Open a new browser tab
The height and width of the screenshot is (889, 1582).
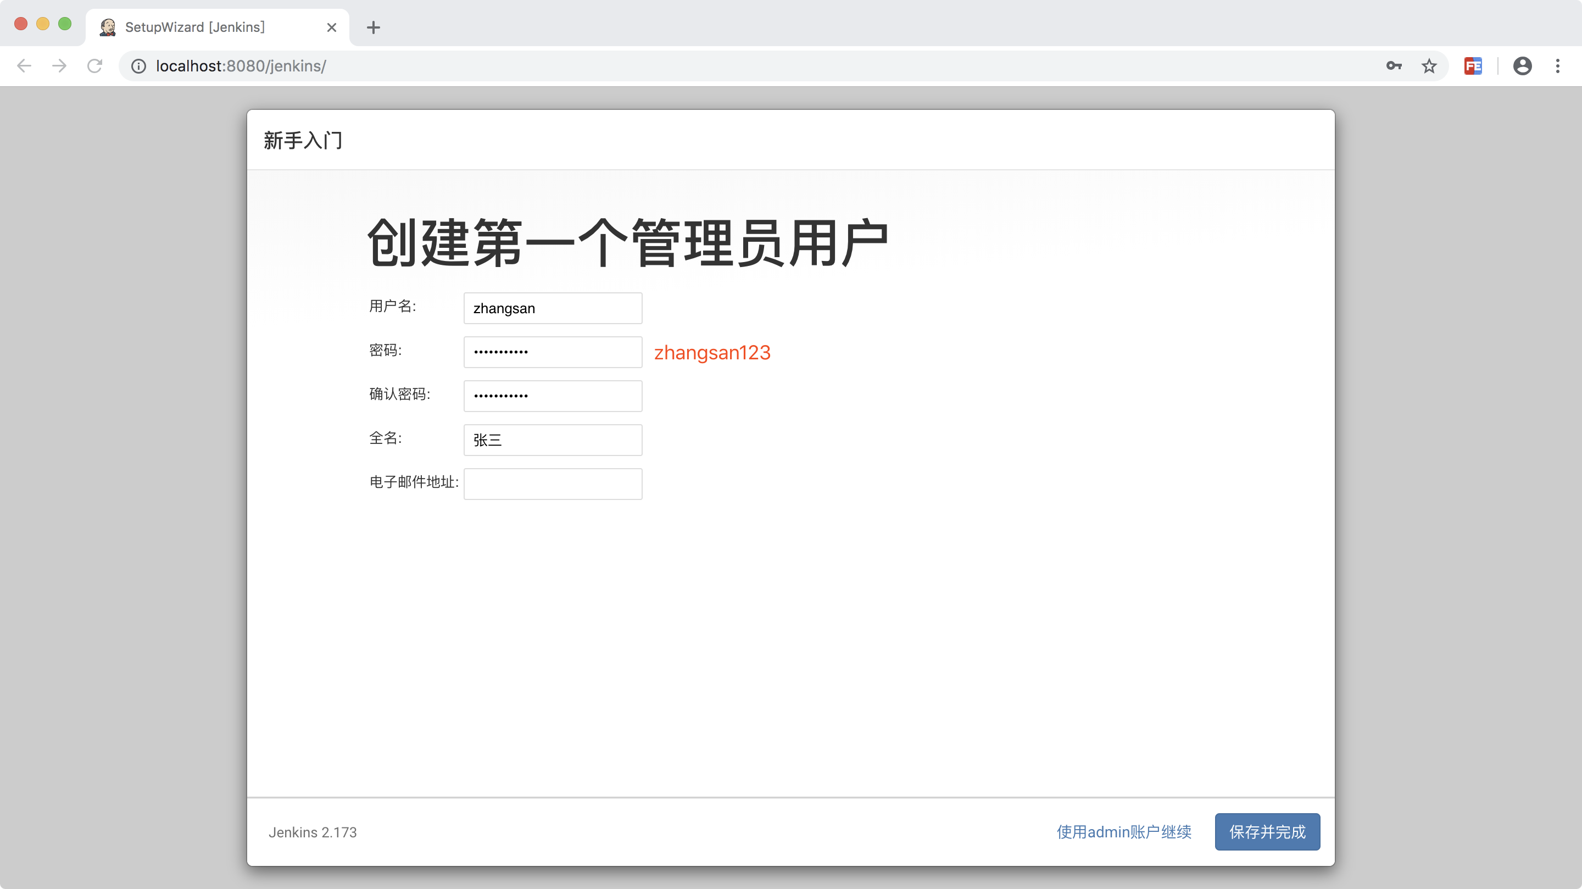tap(373, 27)
